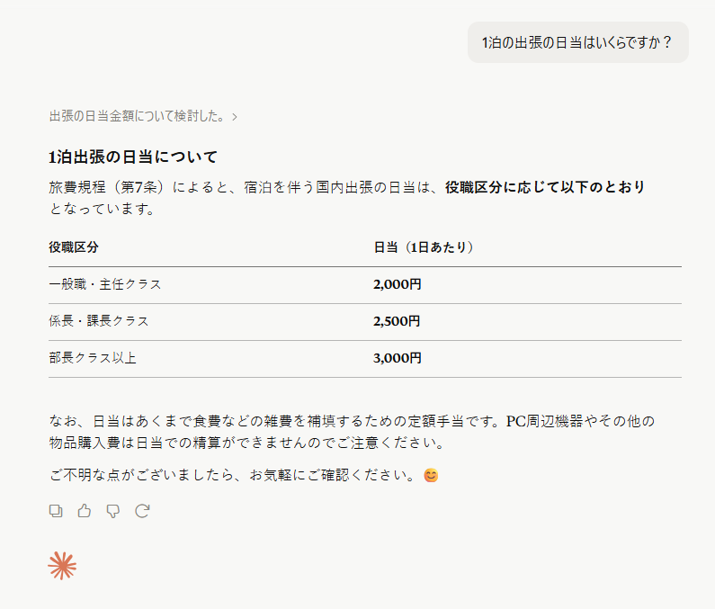This screenshot has width=715, height=609.
Task: Mark the response with thumbs down
Action: point(113,511)
